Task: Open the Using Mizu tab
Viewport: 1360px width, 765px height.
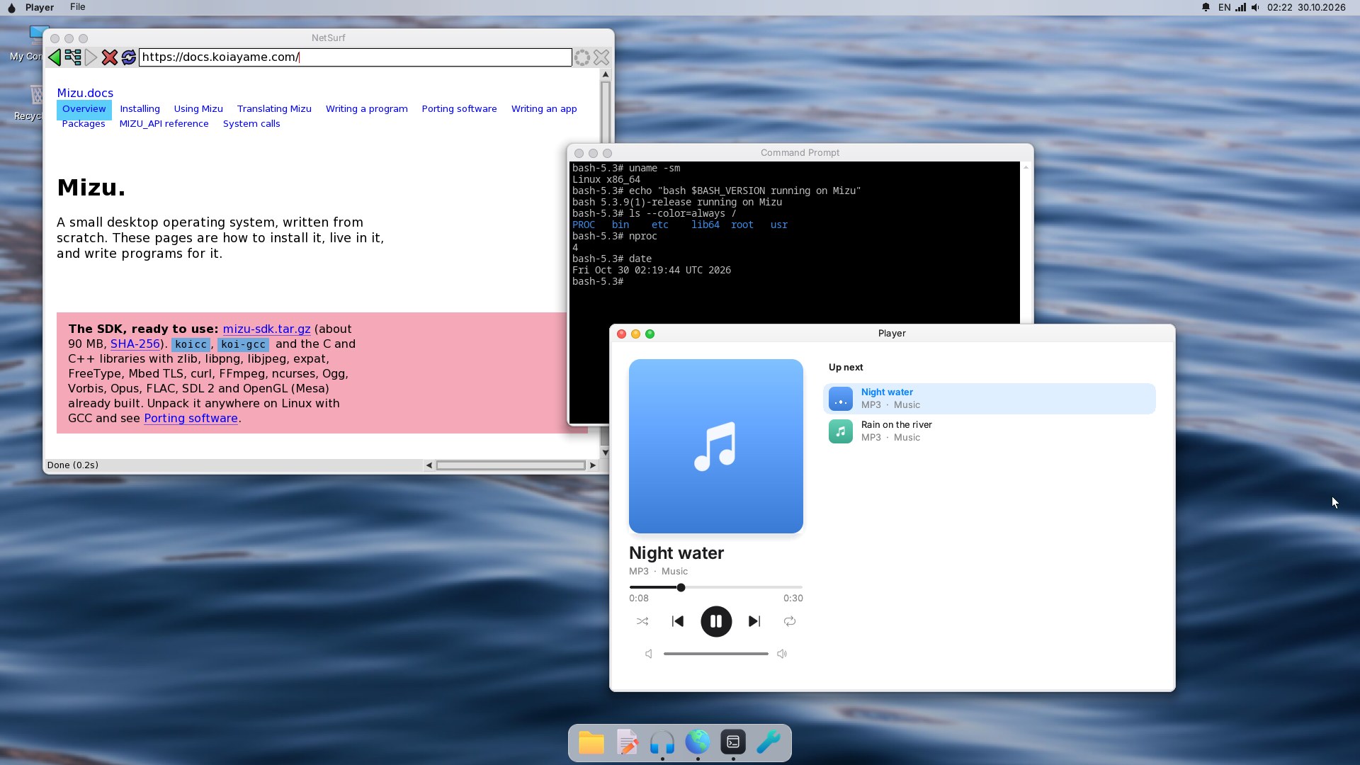Action: [x=198, y=109]
